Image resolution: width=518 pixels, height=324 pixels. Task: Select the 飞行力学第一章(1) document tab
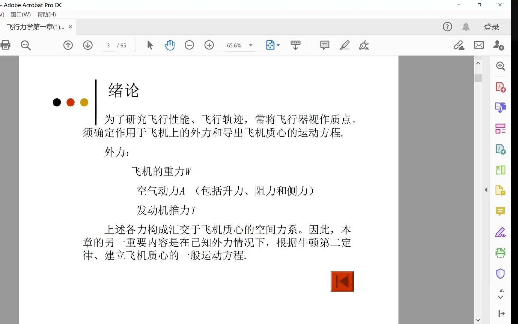(x=35, y=27)
